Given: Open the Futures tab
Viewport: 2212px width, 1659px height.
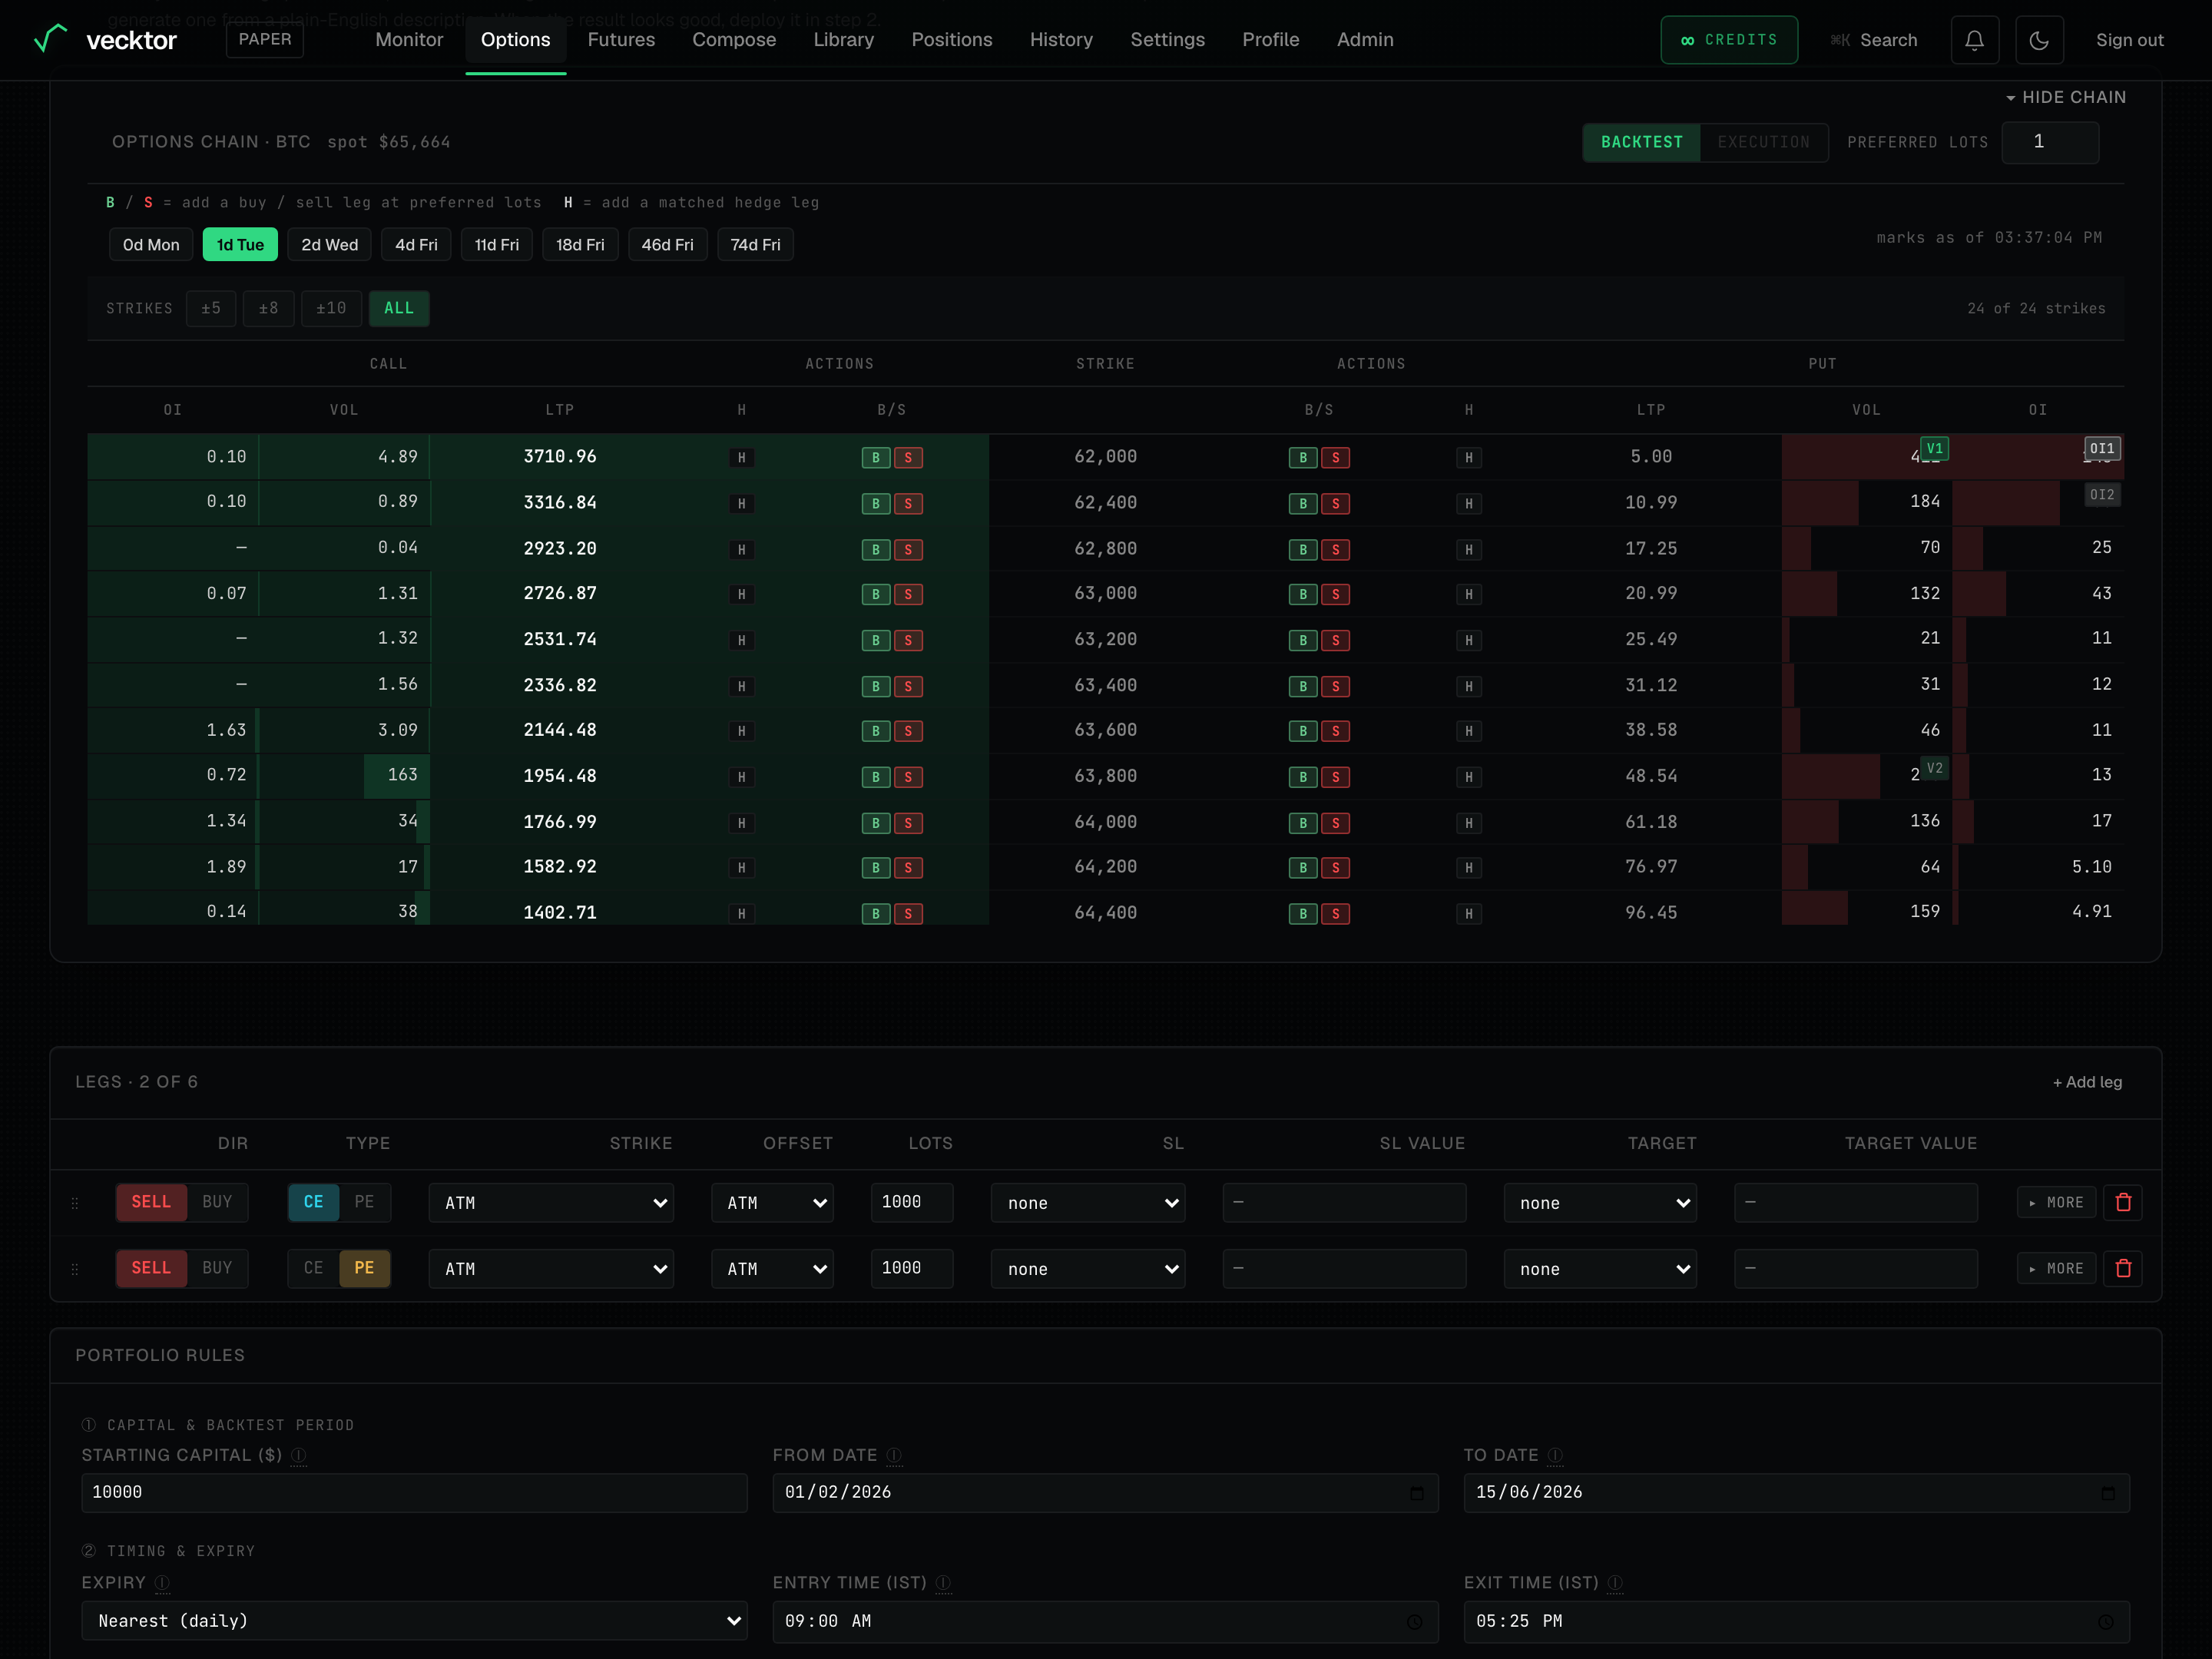Looking at the screenshot, I should point(621,40).
